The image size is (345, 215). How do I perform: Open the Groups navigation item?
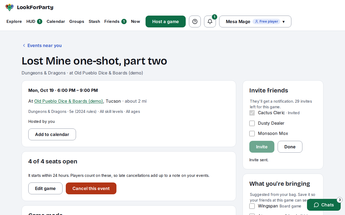pos(77,21)
